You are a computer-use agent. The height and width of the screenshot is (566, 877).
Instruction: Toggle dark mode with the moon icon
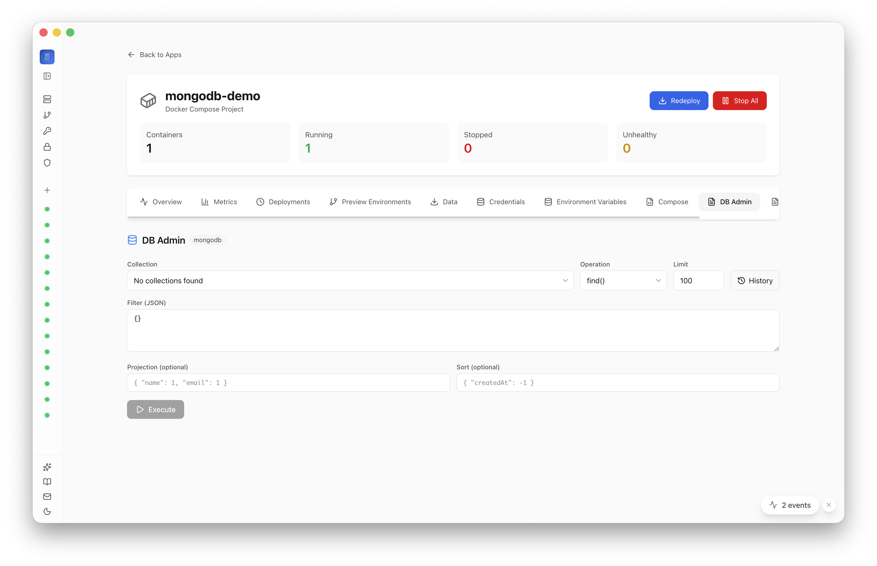pyautogui.click(x=47, y=511)
